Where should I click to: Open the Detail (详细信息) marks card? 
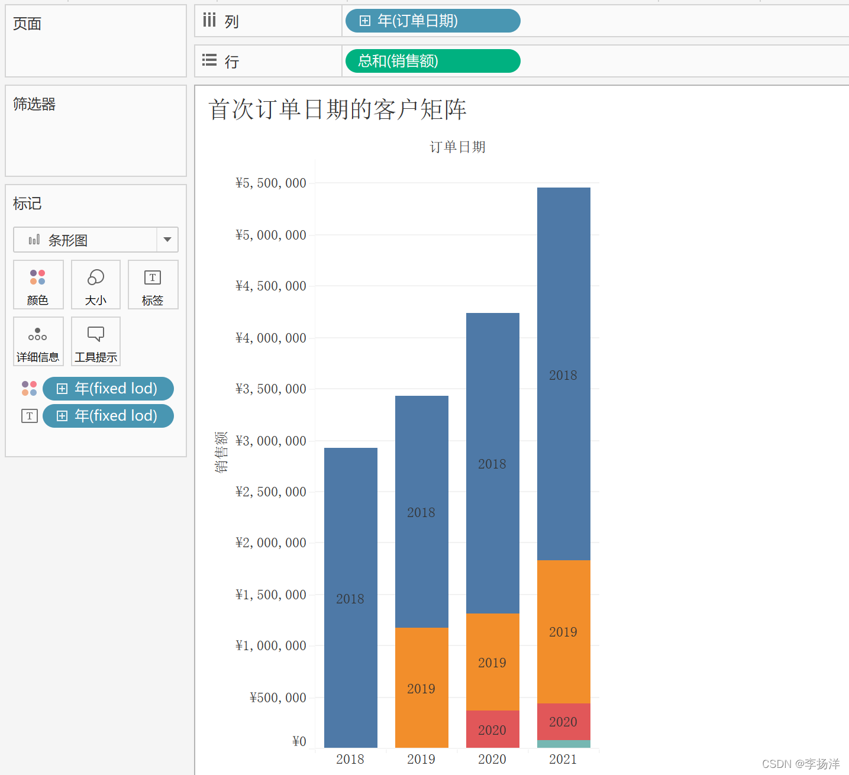click(x=38, y=341)
